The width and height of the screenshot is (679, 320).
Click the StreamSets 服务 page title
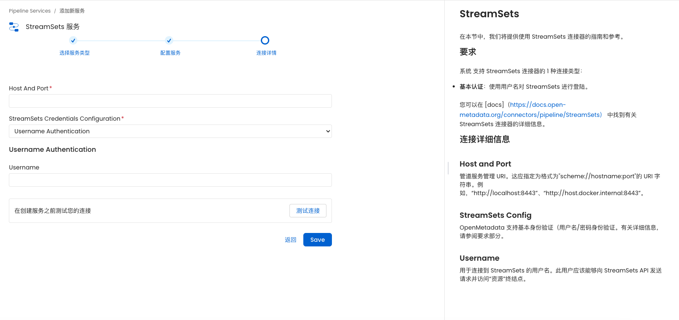(x=53, y=26)
